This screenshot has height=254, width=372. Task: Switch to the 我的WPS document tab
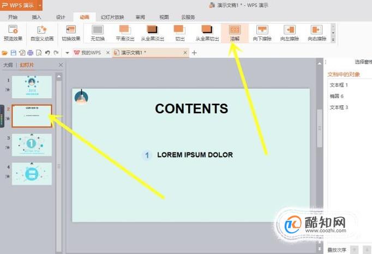coord(87,53)
